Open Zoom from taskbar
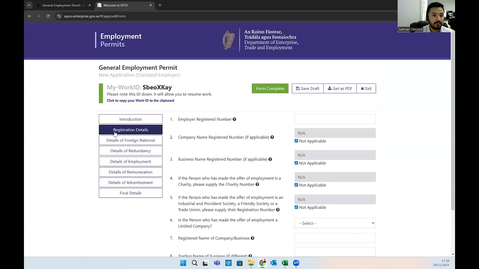The width and height of the screenshot is (479, 269). [x=296, y=263]
